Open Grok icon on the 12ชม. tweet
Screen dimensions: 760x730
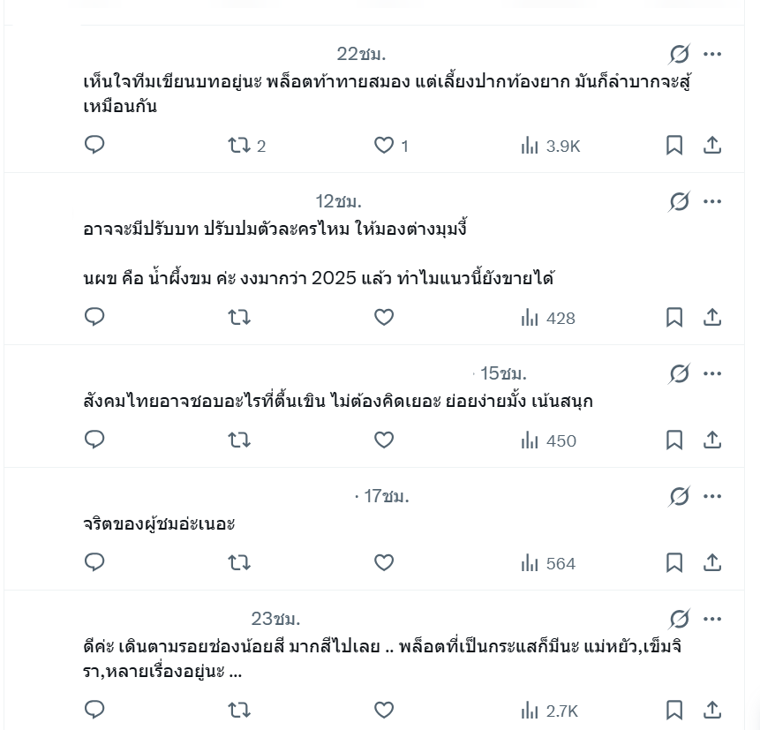point(679,202)
